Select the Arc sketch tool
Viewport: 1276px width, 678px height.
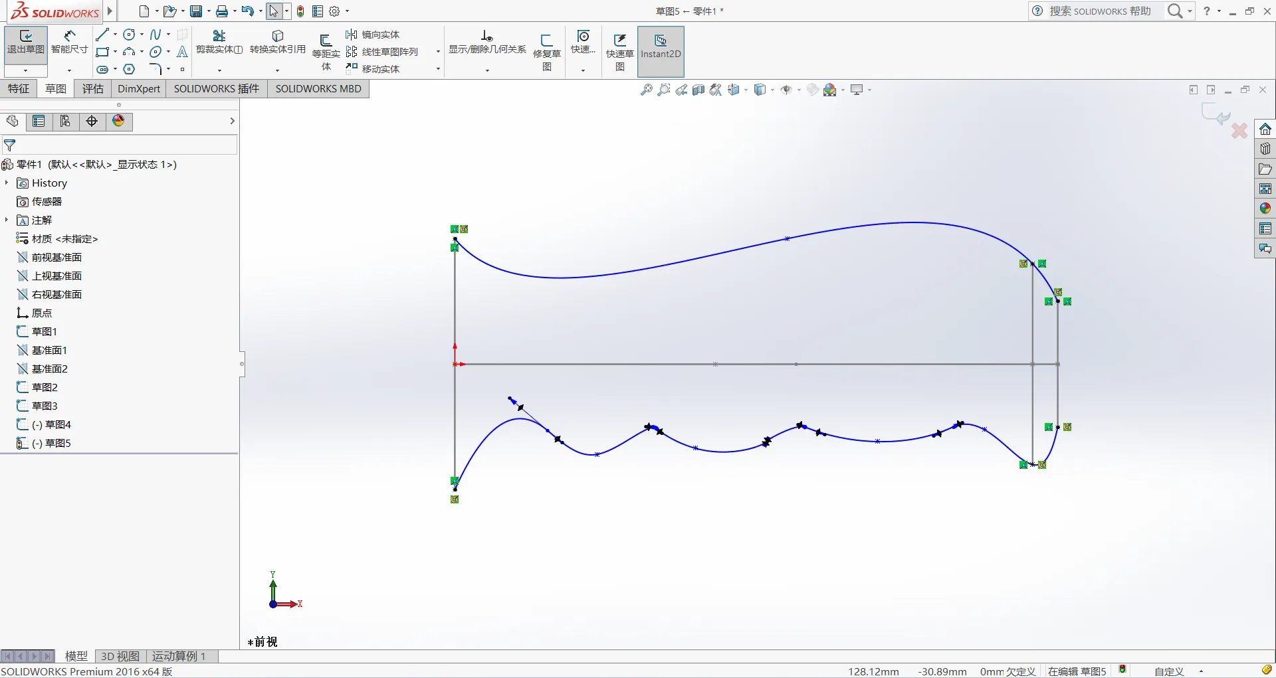pyautogui.click(x=130, y=52)
